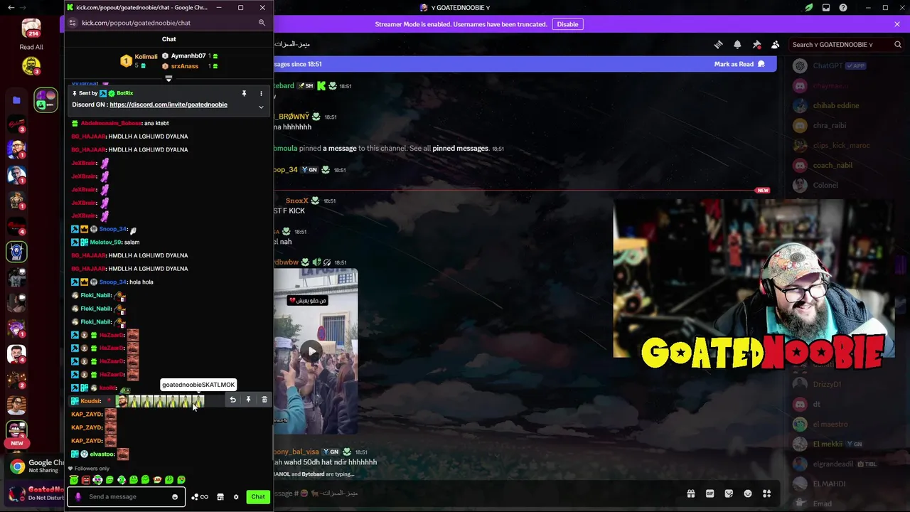910x512 pixels.
Task: Reply to Koudsi's hovered chat message
Action: pos(232,400)
